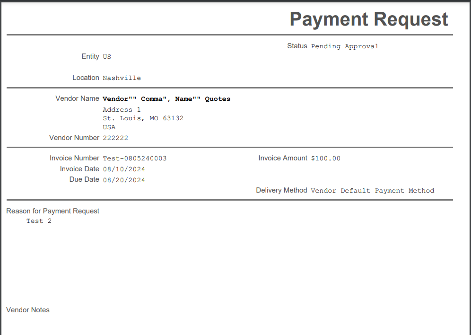Click the Reason for Payment Request label
The height and width of the screenshot is (335, 471).
[x=53, y=211]
